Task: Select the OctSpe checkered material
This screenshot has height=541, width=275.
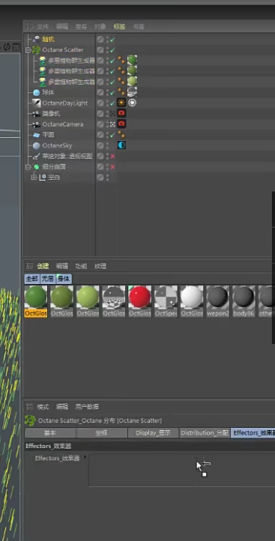Action: 166,301
